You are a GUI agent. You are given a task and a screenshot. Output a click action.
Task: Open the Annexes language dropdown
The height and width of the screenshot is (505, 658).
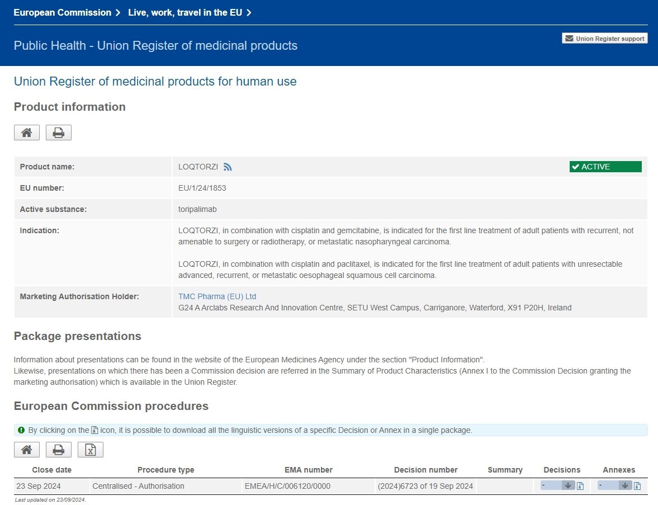click(614, 485)
